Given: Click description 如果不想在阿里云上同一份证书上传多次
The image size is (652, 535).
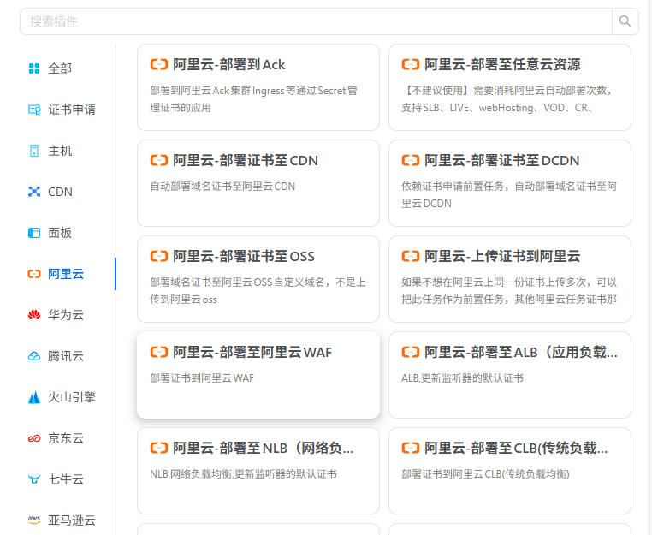Looking at the screenshot, I should click(509, 291).
